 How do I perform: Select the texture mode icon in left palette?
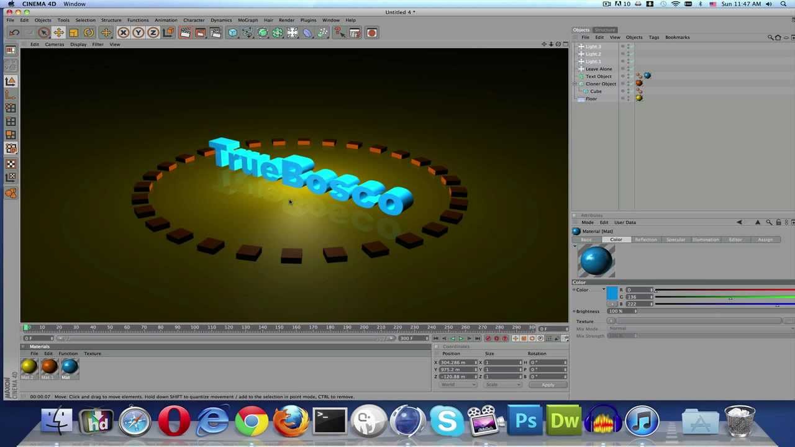[x=11, y=165]
